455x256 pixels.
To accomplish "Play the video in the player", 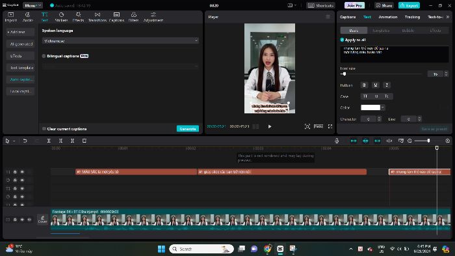I will (x=270, y=126).
